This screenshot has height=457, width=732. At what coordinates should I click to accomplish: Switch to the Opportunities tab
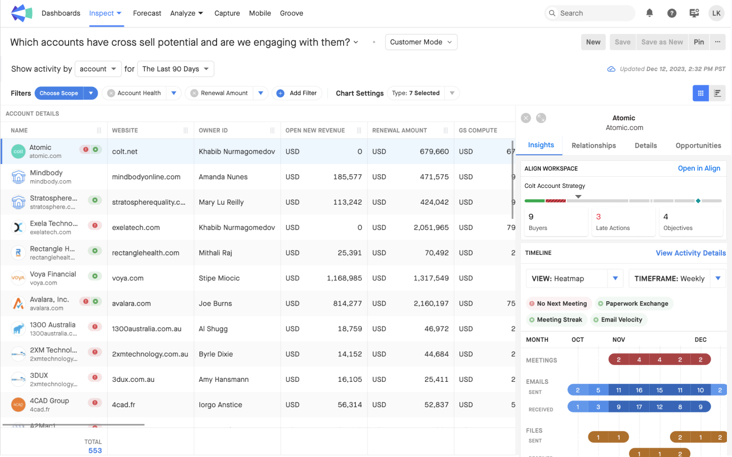[698, 146]
